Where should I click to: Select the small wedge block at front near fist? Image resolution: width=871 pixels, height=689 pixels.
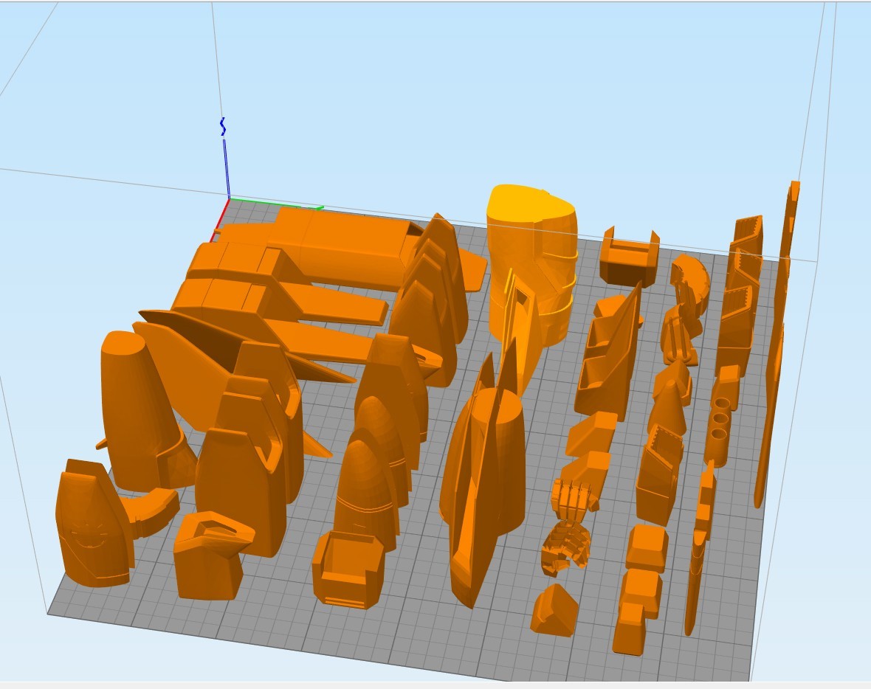coord(554,611)
